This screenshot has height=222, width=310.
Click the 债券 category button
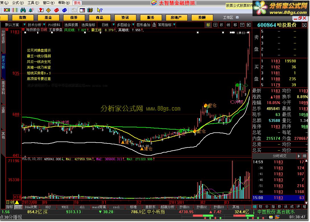tap(74, 18)
